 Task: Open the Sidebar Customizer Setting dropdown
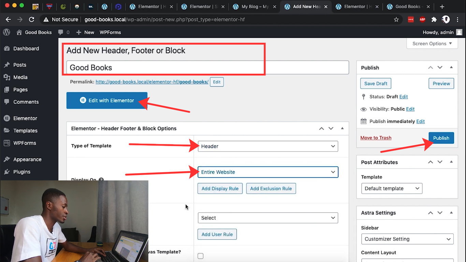(x=407, y=239)
